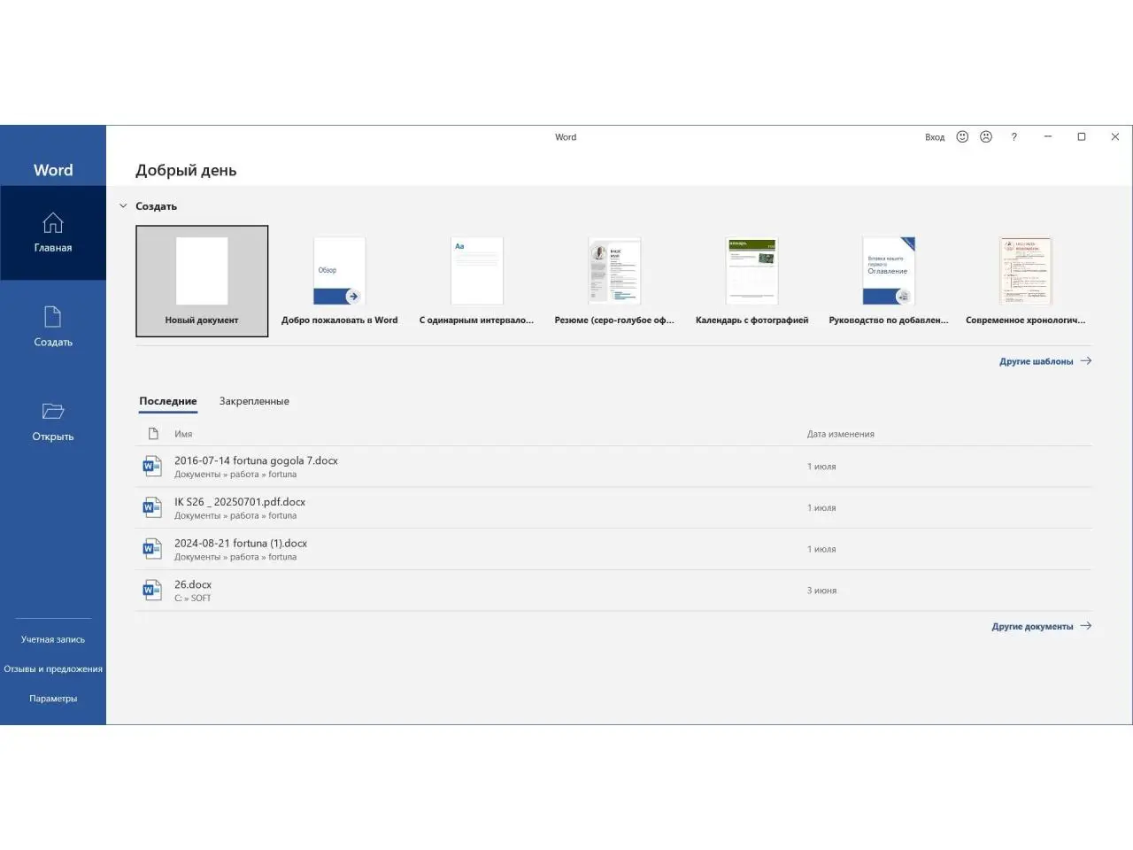Click Word icon of IK S26 _ 20250701.pdf.docx

pos(152,507)
